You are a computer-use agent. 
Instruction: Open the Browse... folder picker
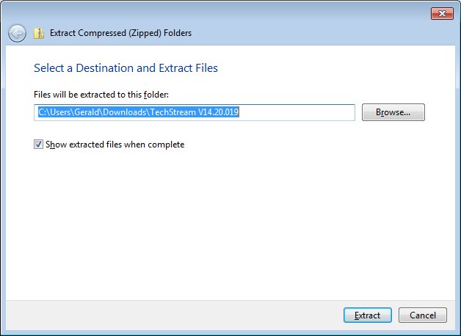coord(393,112)
